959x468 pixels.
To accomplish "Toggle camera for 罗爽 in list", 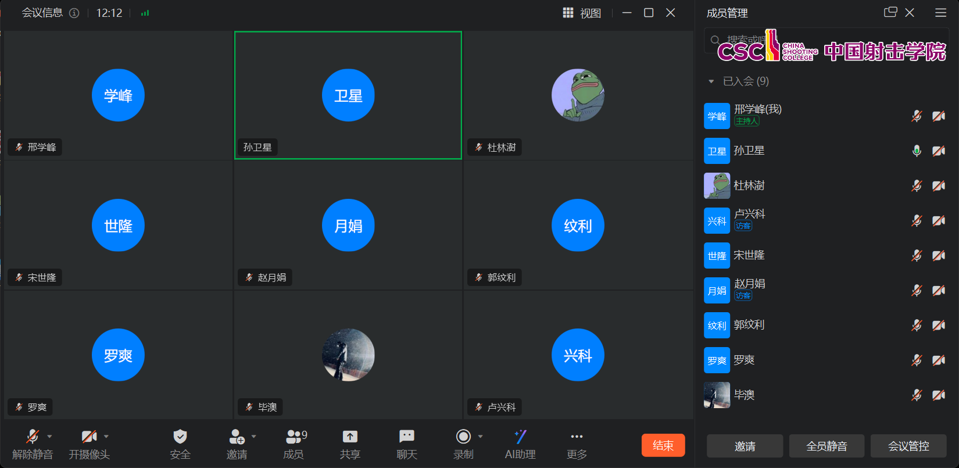I will 939,360.
